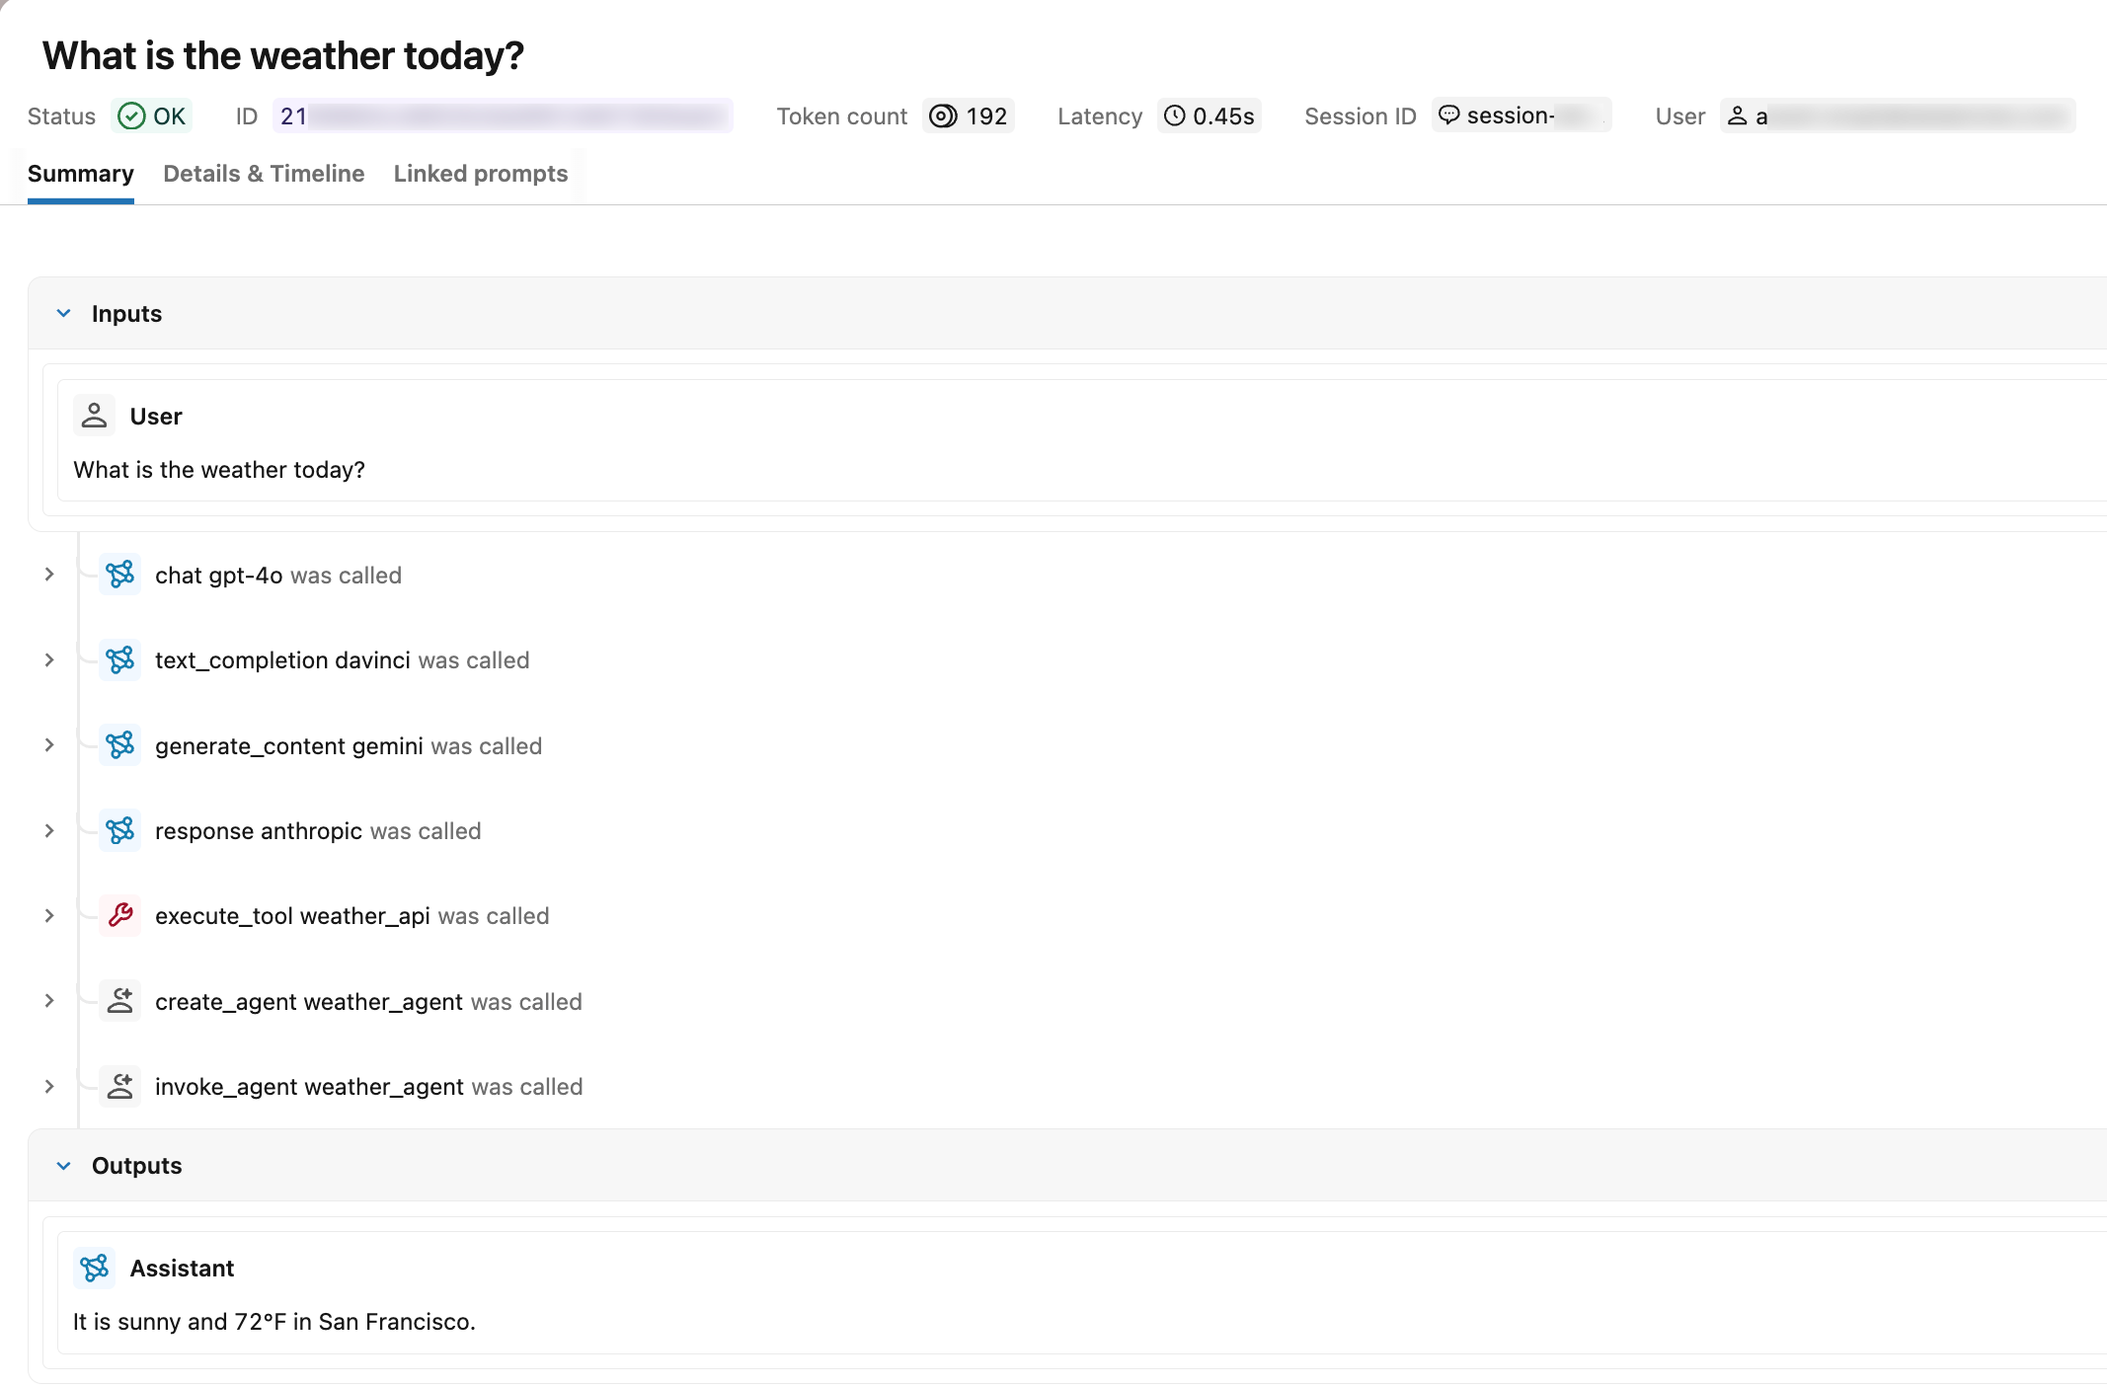Click the wrench icon on execute_tool weather_api

pyautogui.click(x=119, y=915)
